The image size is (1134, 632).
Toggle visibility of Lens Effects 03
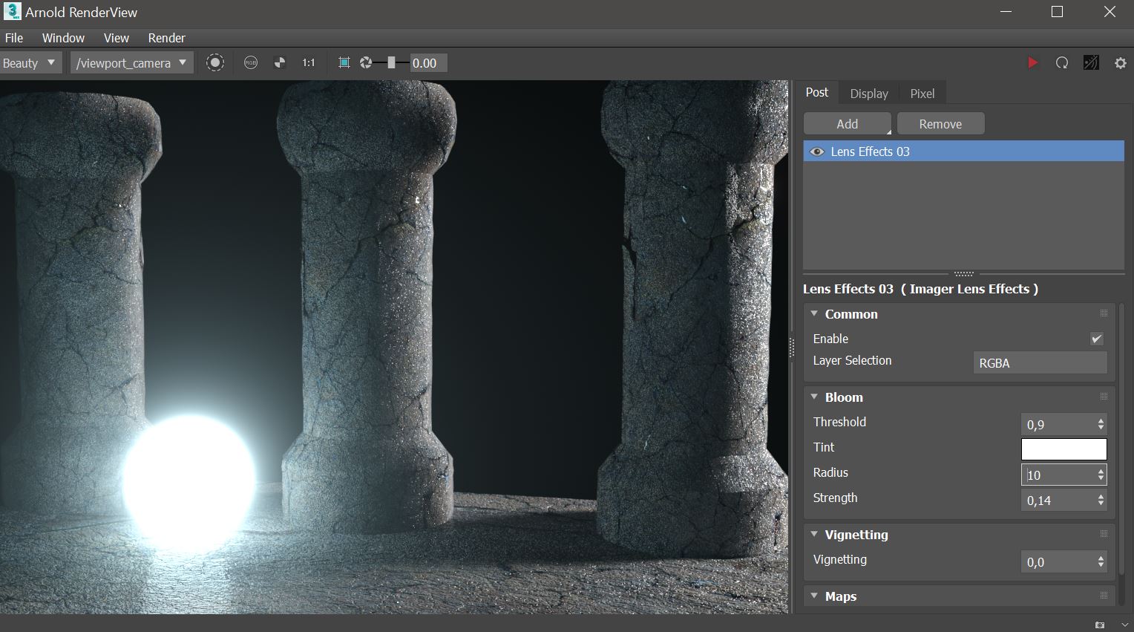click(x=816, y=151)
